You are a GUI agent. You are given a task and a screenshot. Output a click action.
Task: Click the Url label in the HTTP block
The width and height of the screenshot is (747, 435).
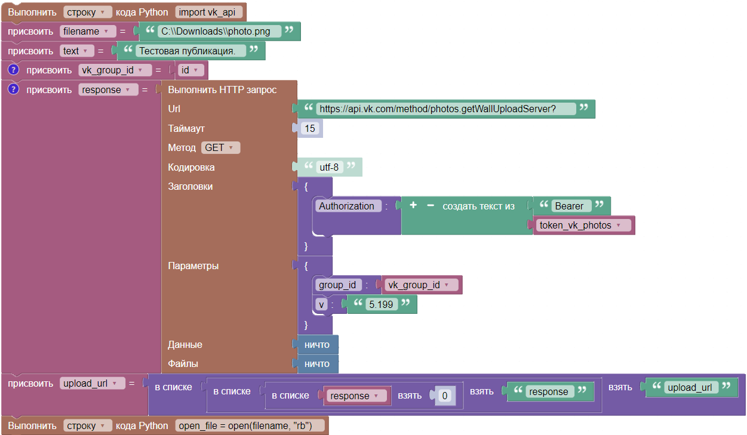pyautogui.click(x=174, y=109)
